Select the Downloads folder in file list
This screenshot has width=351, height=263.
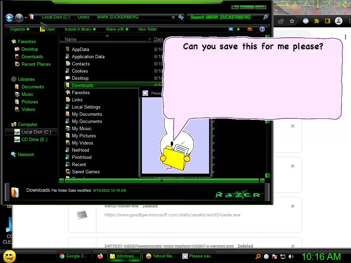(x=82, y=85)
